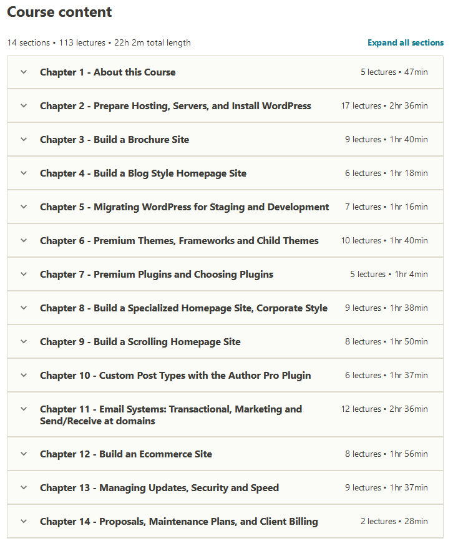Expand Chapter 10 chevron arrow
The width and height of the screenshot is (453, 541).
(x=24, y=375)
